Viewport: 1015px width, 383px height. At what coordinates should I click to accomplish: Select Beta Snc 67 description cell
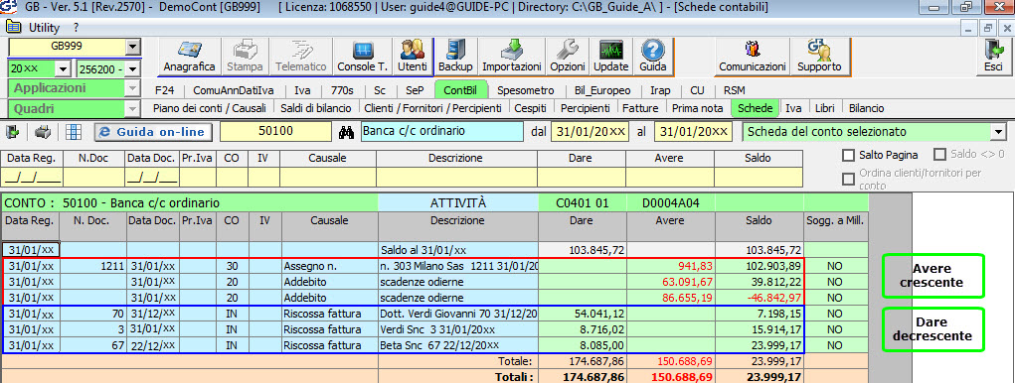pyautogui.click(x=458, y=345)
